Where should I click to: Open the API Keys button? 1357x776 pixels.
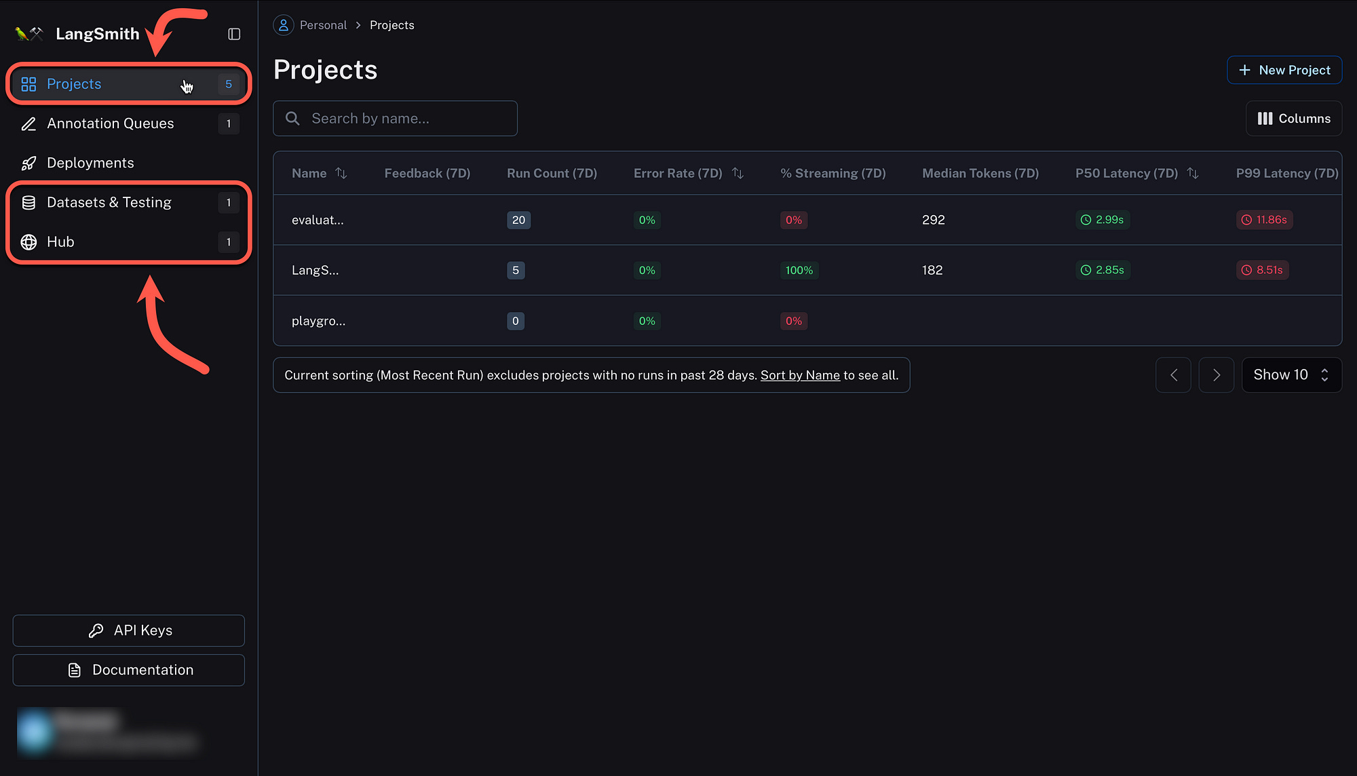pos(129,631)
